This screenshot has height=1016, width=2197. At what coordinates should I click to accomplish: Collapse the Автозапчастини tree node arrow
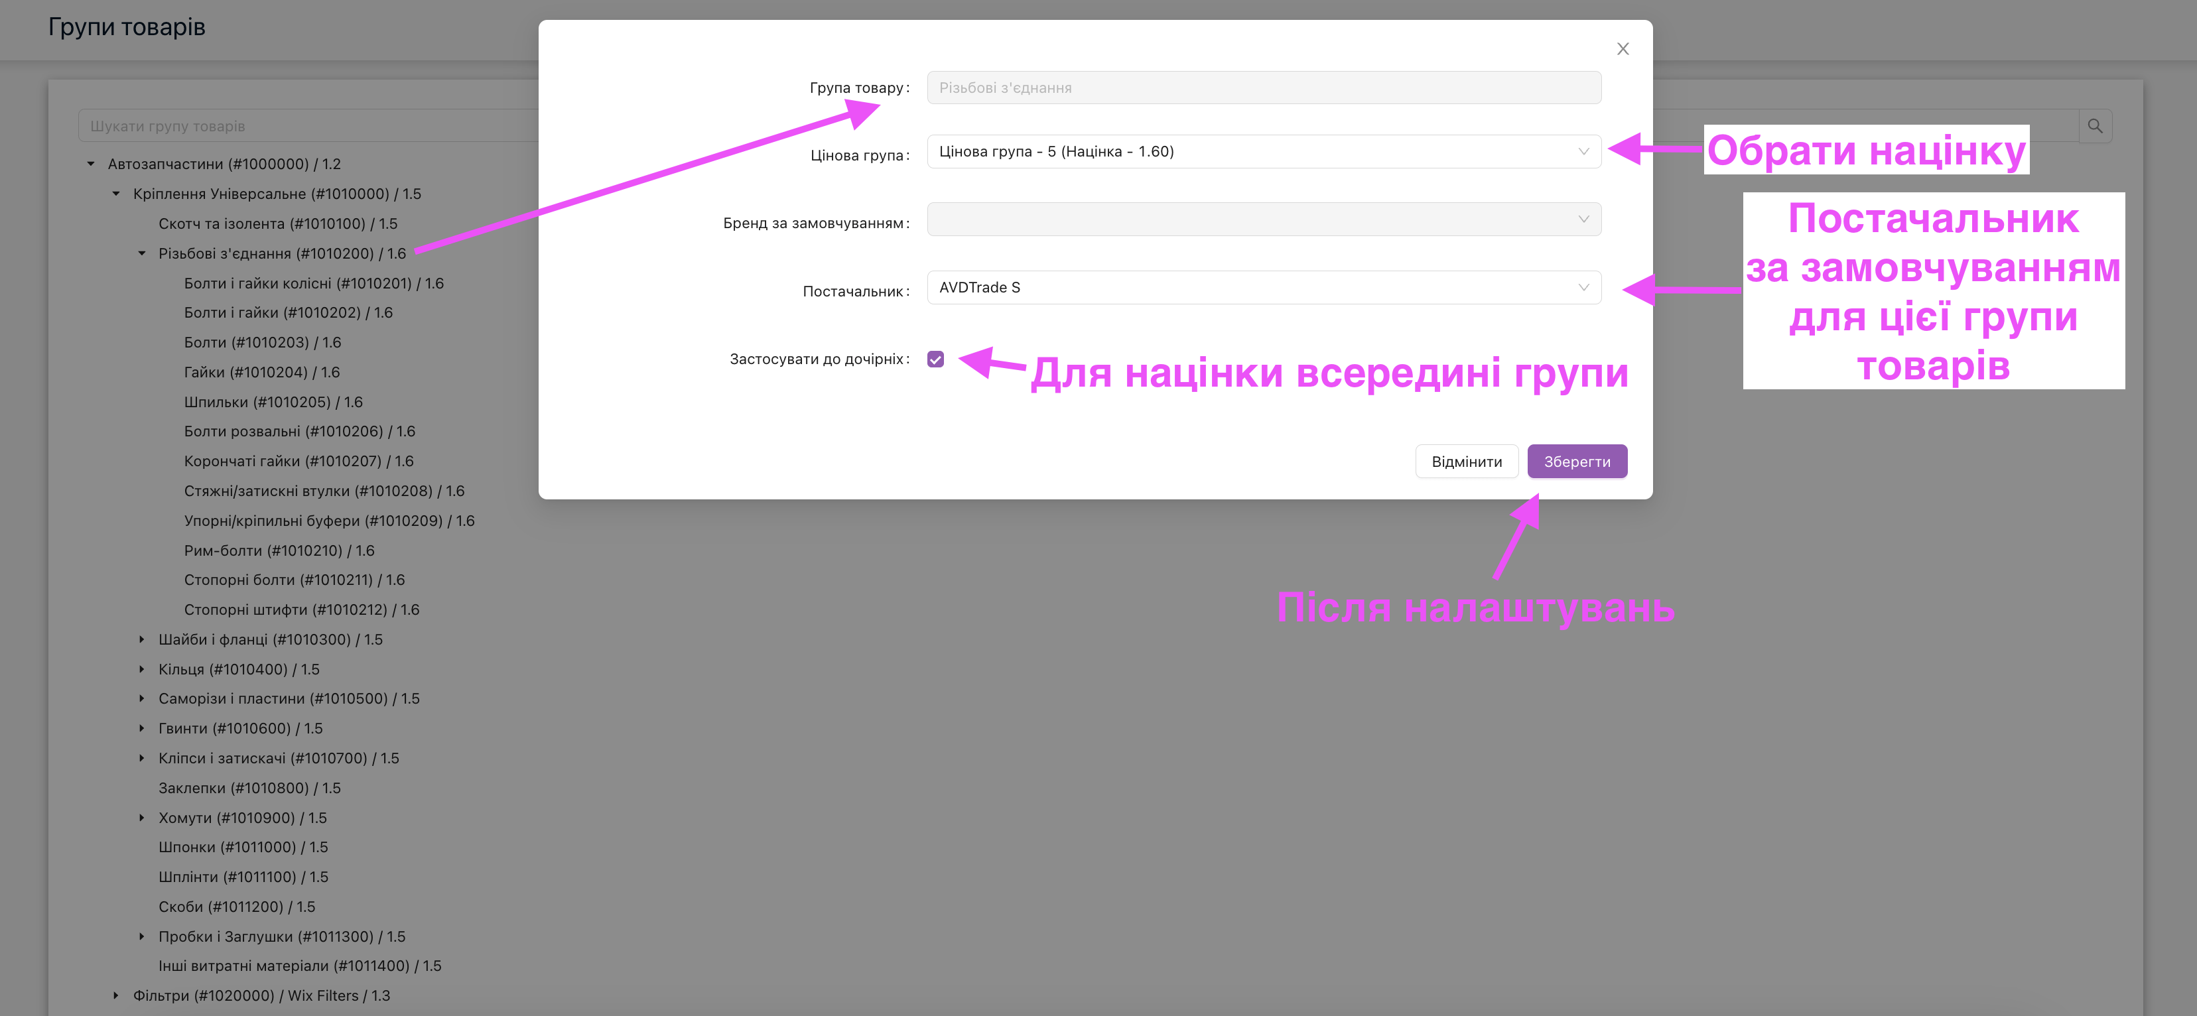tap(92, 164)
